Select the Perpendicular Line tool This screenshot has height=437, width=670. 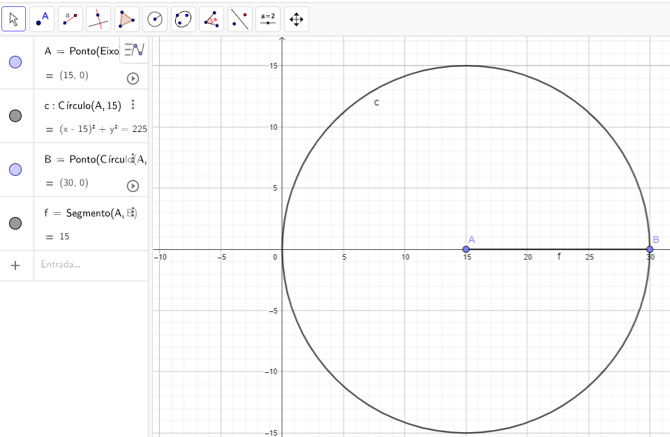pos(99,19)
